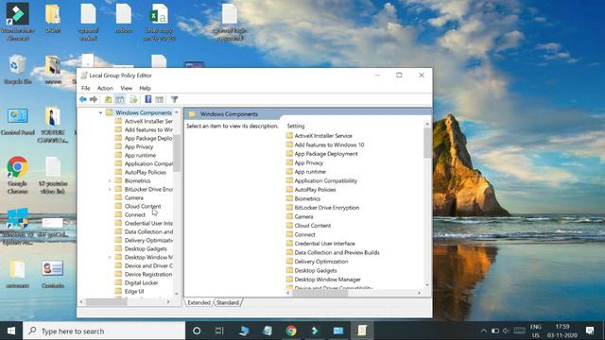Toggle Show/Hide Console Tree icon
This screenshot has width=605, height=340.
pos(120,99)
